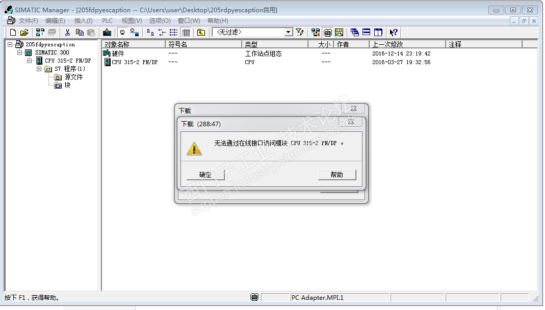Click the status bar simulation icon
The image size is (545, 310).
click(x=254, y=297)
